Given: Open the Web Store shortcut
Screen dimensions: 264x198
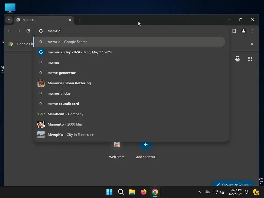Looking at the screenshot, I should point(117,150).
